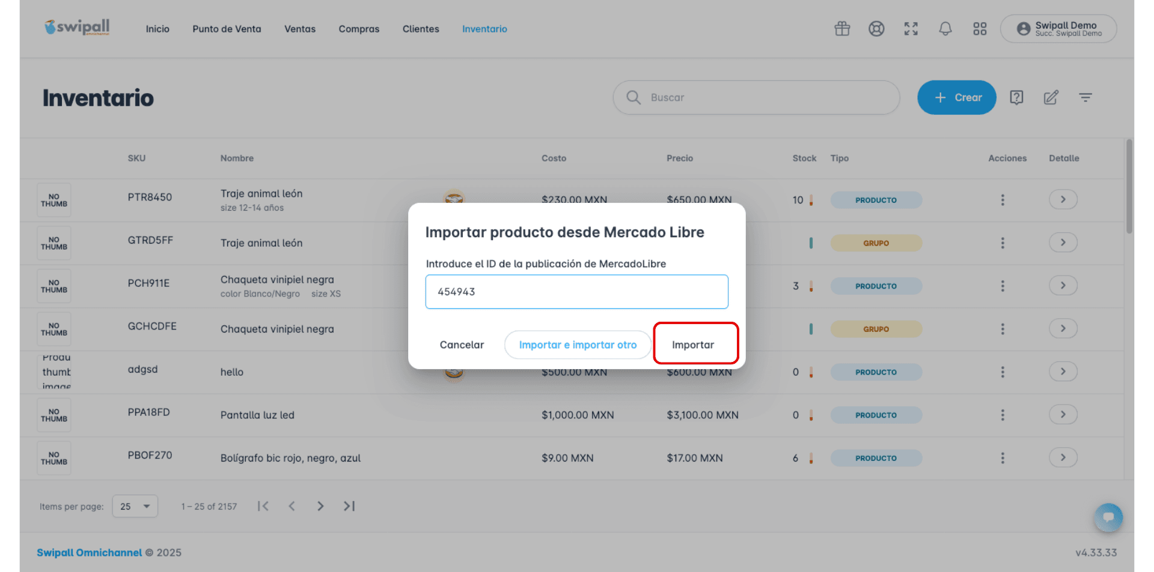Viewport: 1154px width, 572px height.
Task: Toggle fullscreen mode icon
Action: (911, 29)
